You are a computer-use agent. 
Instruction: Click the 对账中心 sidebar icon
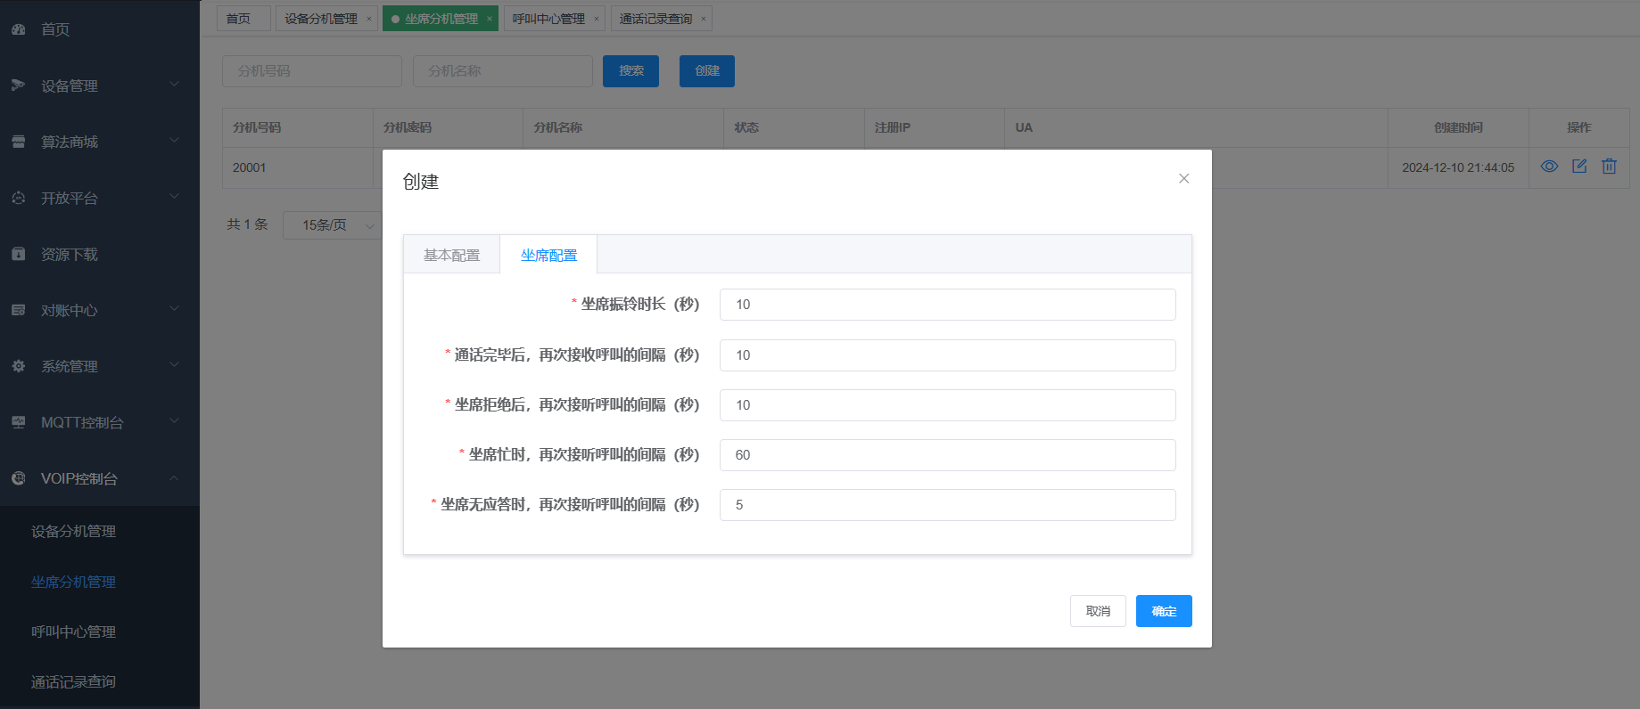[x=19, y=310]
